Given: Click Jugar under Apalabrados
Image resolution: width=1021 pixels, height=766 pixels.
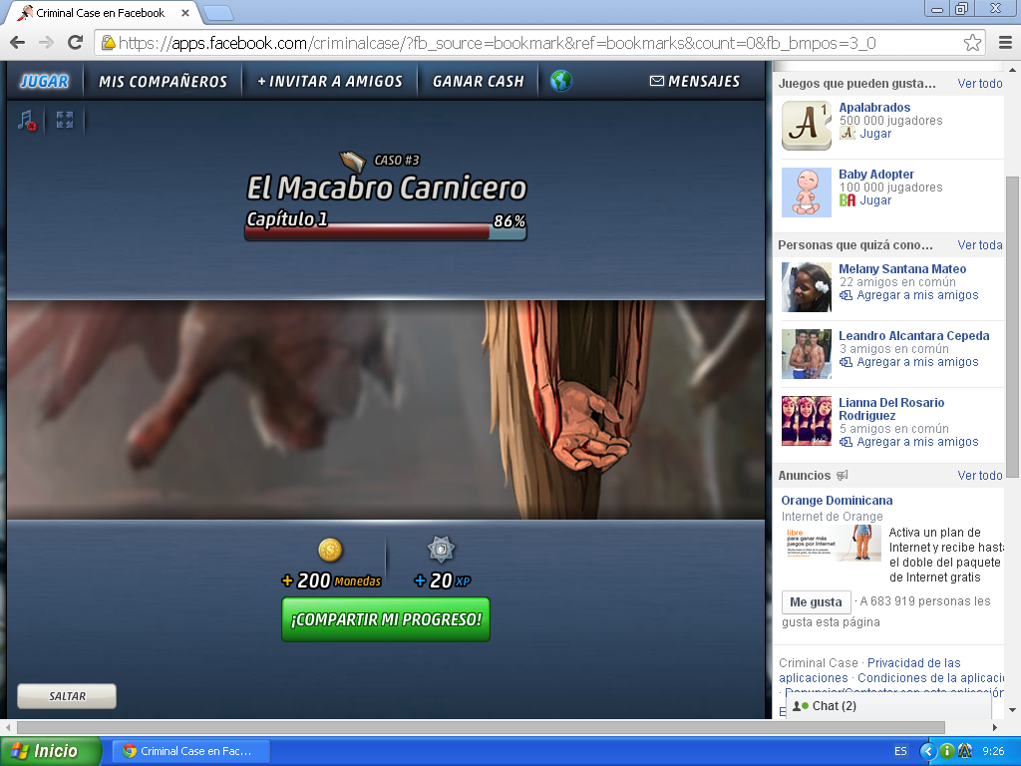Looking at the screenshot, I should [x=875, y=134].
